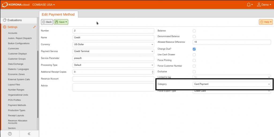Click the Settings gear icon

click(5, 27)
